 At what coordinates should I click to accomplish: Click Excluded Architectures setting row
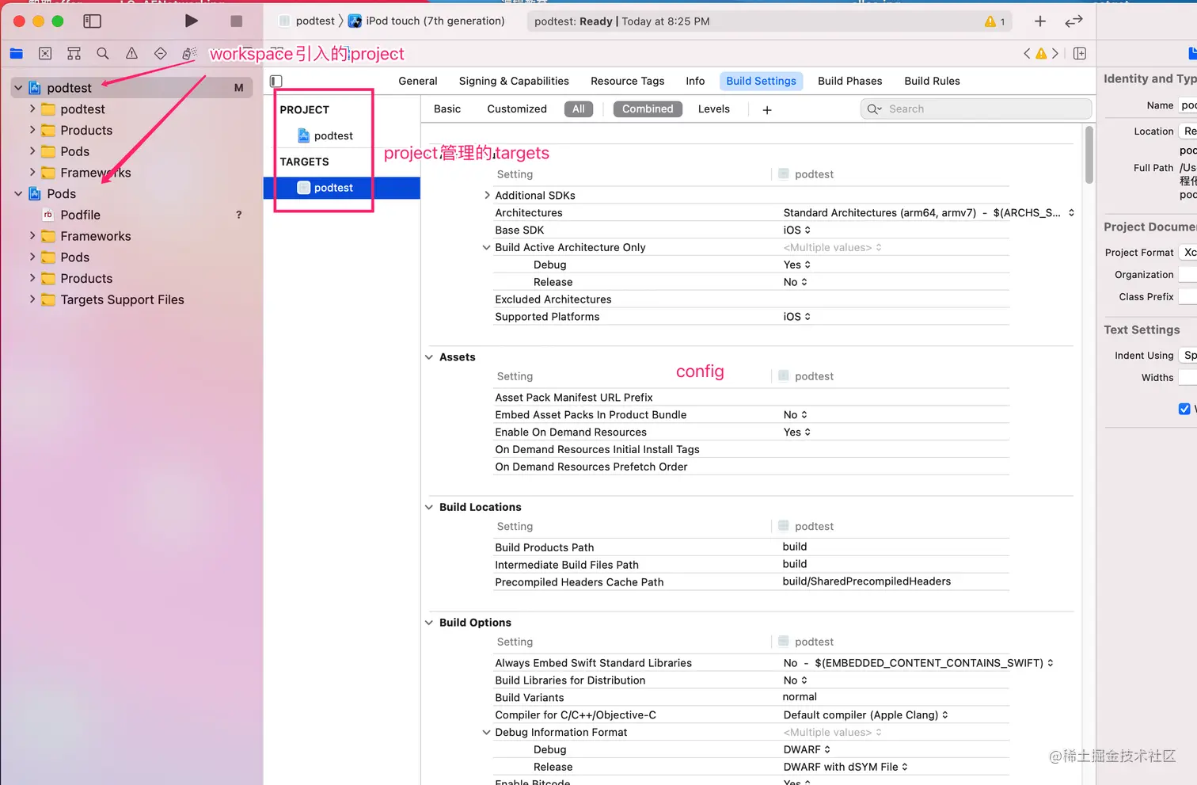click(x=750, y=299)
